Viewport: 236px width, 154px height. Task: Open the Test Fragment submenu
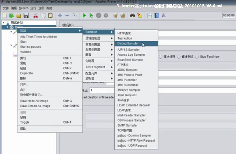click(99, 67)
